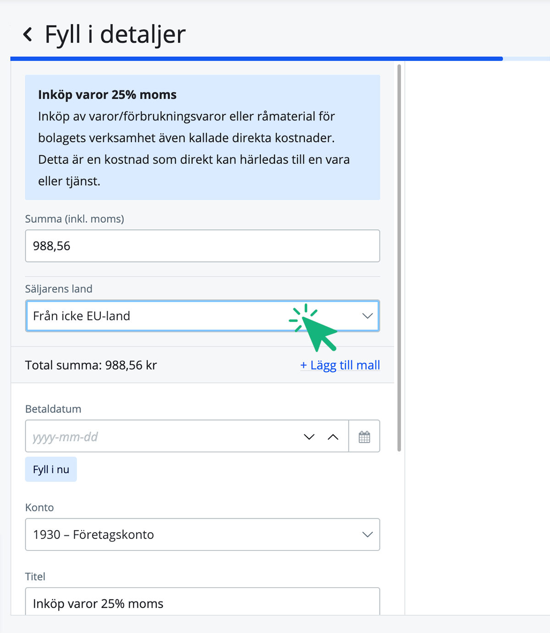550x633 pixels.
Task: Click the Titel field containing Inköp varor 25% moms
Action: [202, 603]
